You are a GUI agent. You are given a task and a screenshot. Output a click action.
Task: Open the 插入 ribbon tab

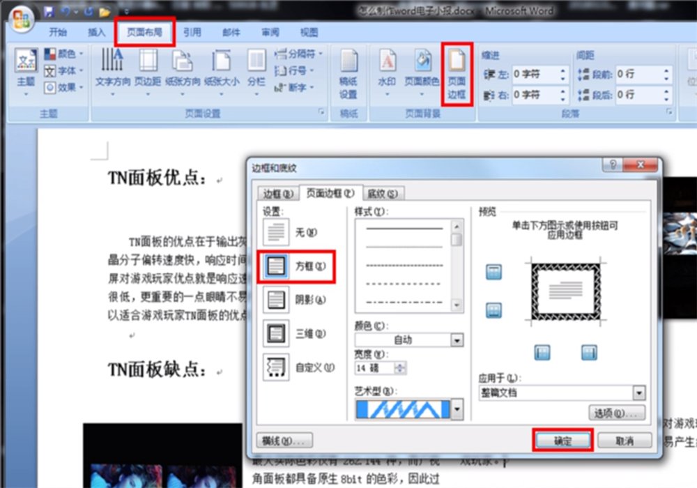97,31
